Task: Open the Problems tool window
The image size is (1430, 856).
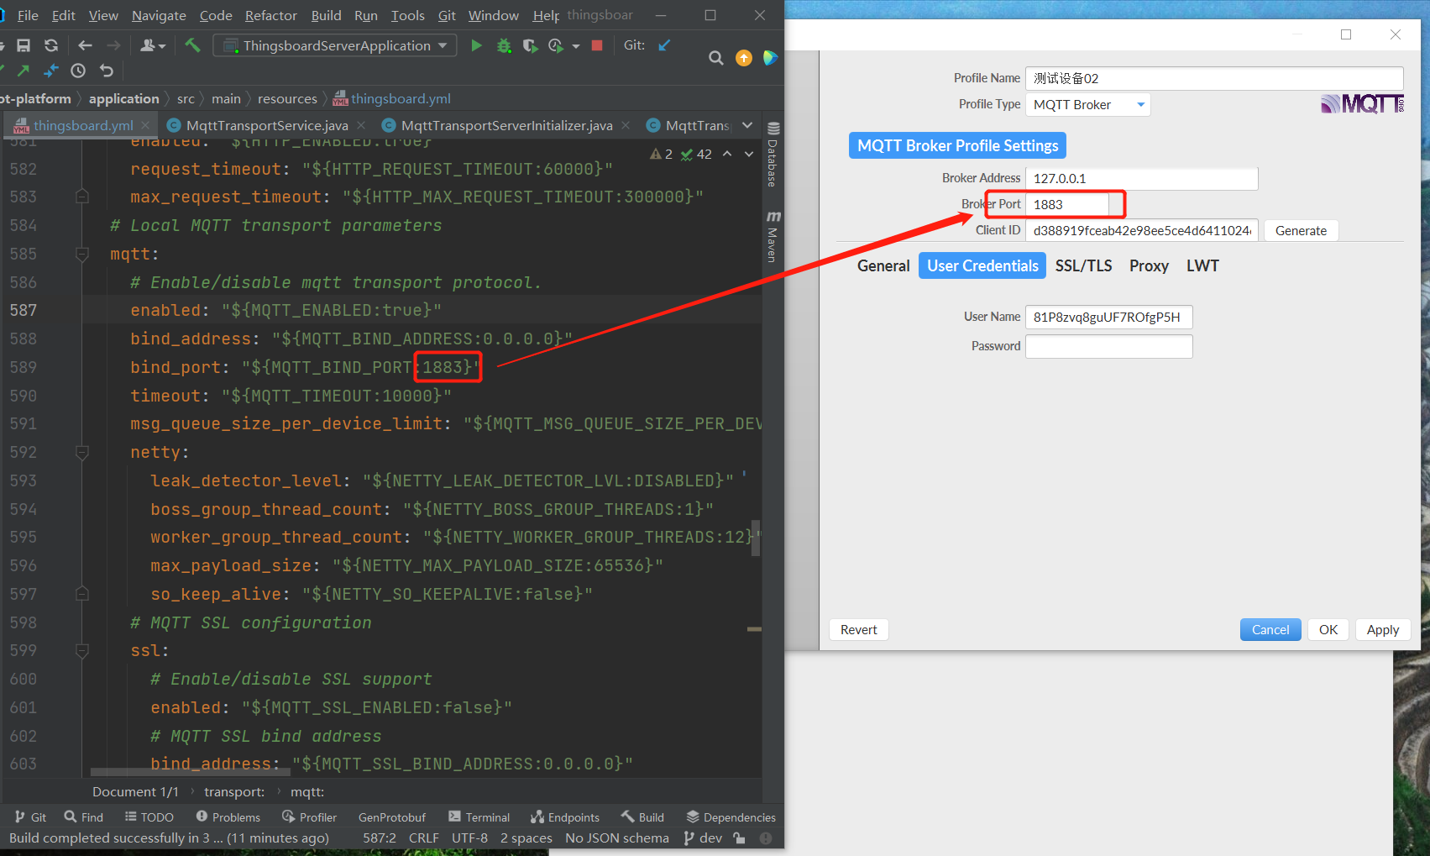Action: click(x=228, y=817)
